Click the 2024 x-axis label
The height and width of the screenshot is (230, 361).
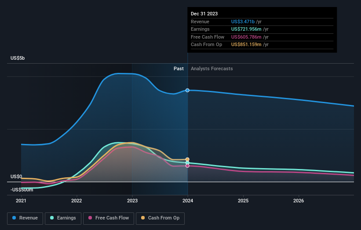point(188,201)
